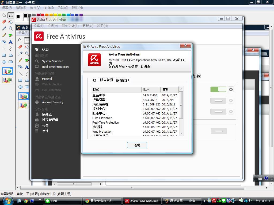Open the 更新(U) menu in Avira
Viewport: 274px width, 205px height.
[x=88, y=26]
